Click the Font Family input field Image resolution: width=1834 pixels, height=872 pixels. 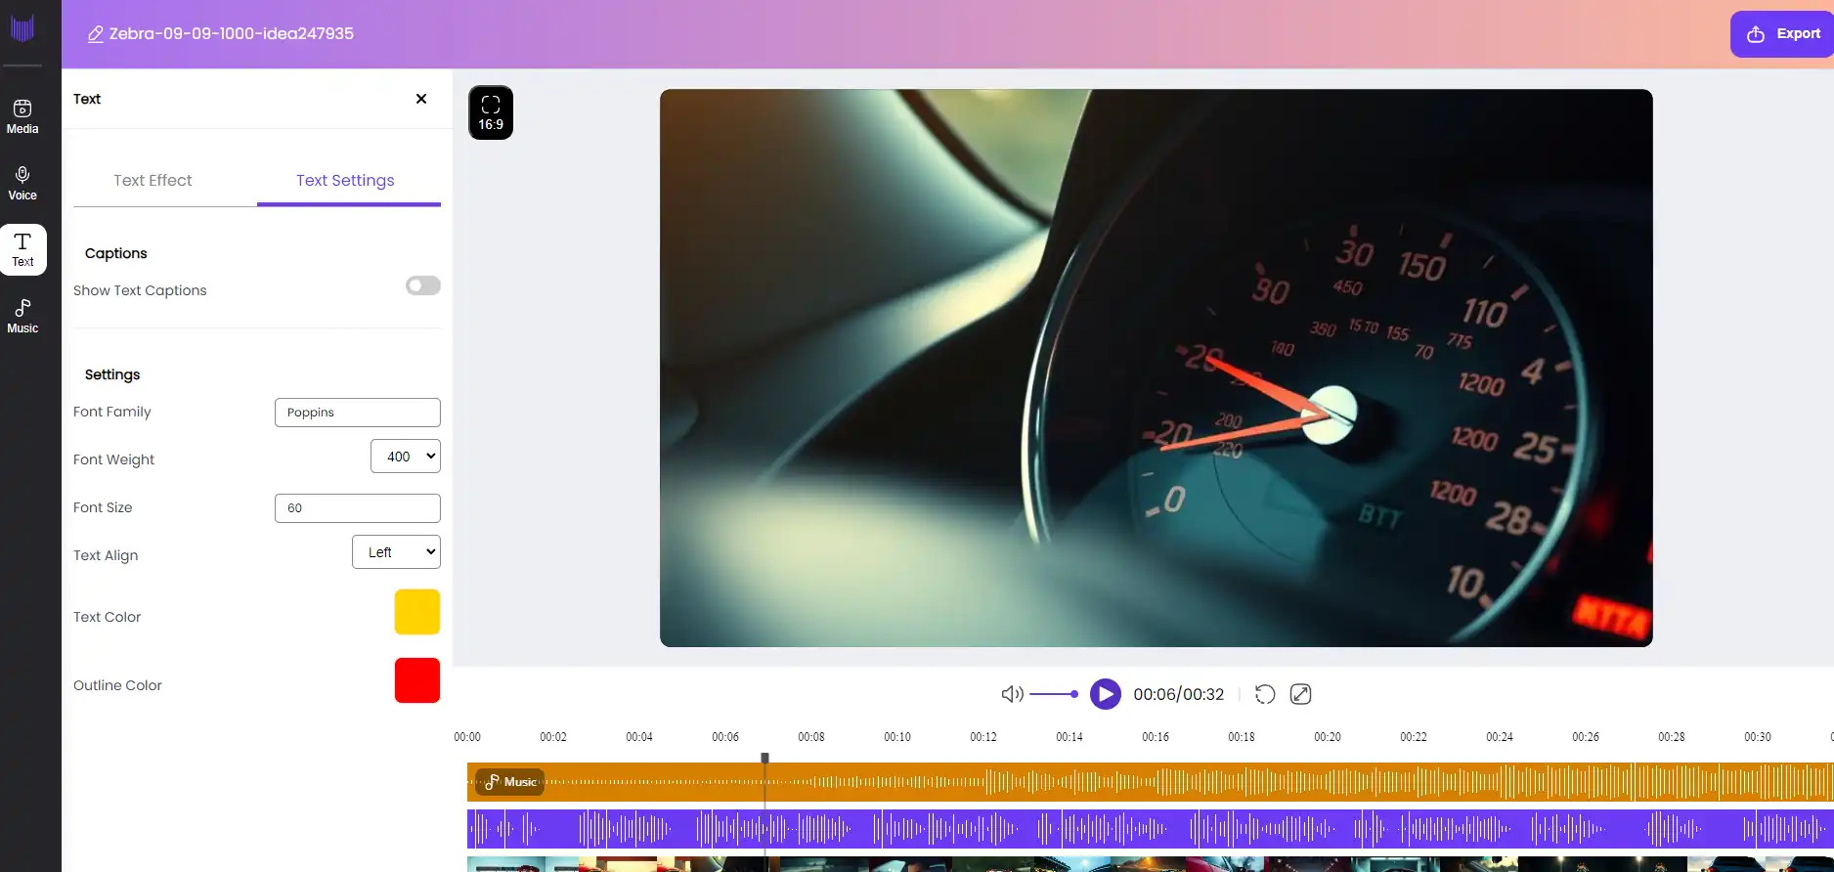click(x=358, y=413)
